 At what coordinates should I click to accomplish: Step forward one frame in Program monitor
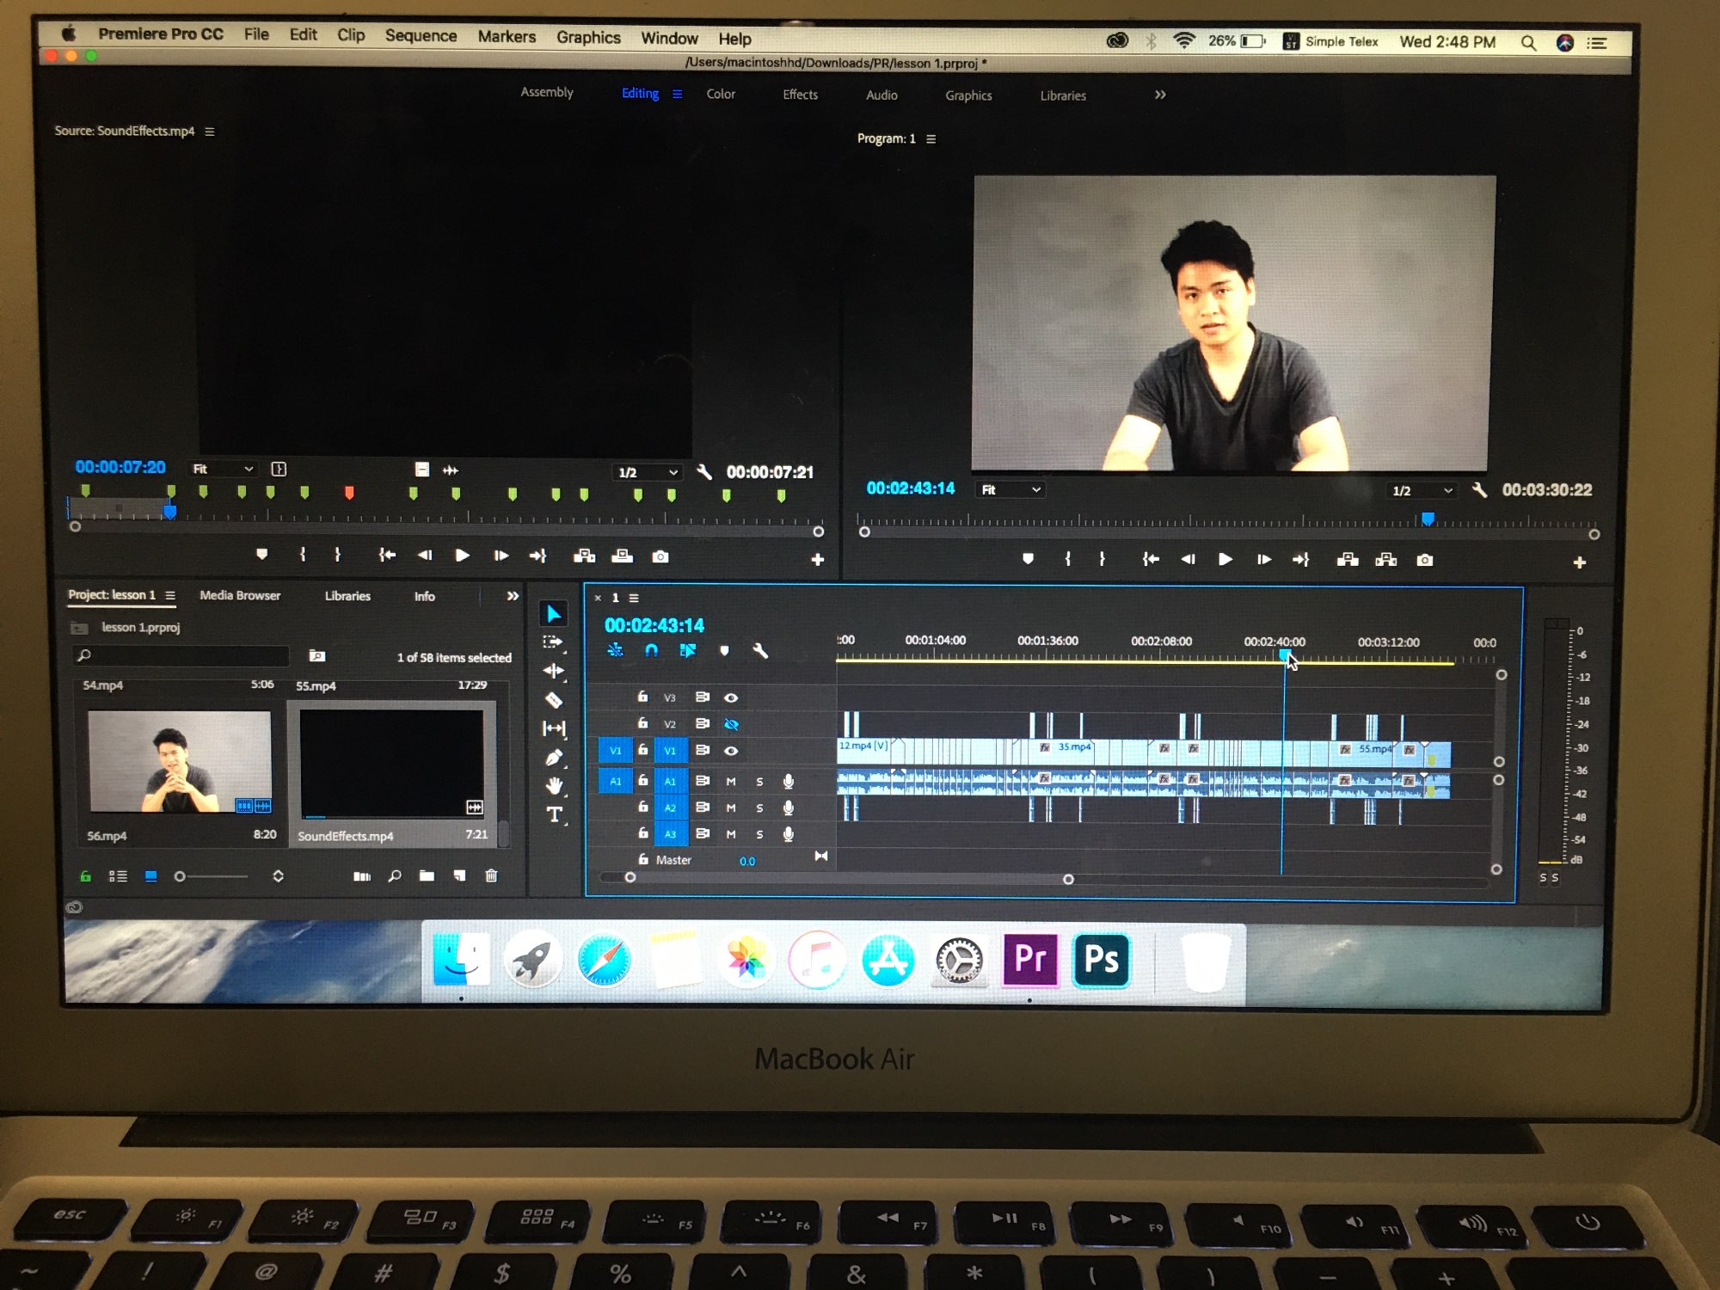click(1263, 559)
